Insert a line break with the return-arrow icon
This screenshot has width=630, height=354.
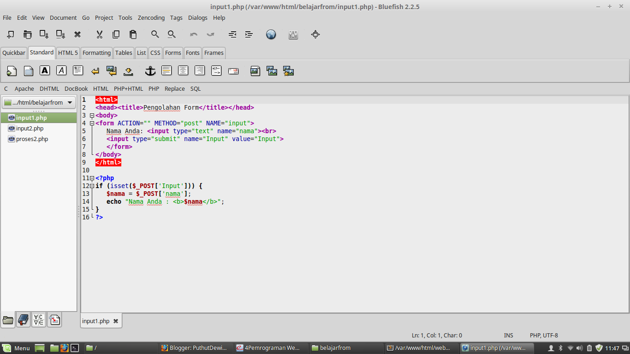point(95,71)
